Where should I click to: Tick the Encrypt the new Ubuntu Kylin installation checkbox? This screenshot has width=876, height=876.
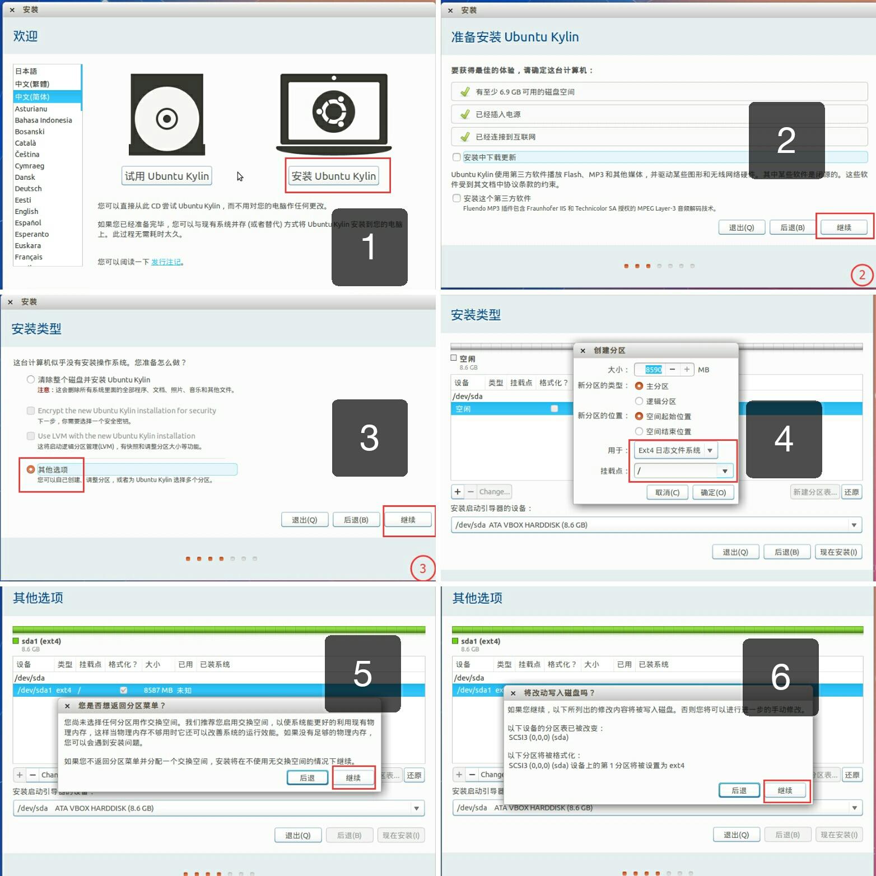[31, 411]
